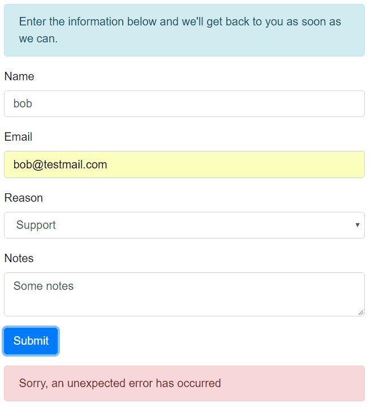Click the Reason label
This screenshot has height=408, width=371.
pyautogui.click(x=23, y=198)
